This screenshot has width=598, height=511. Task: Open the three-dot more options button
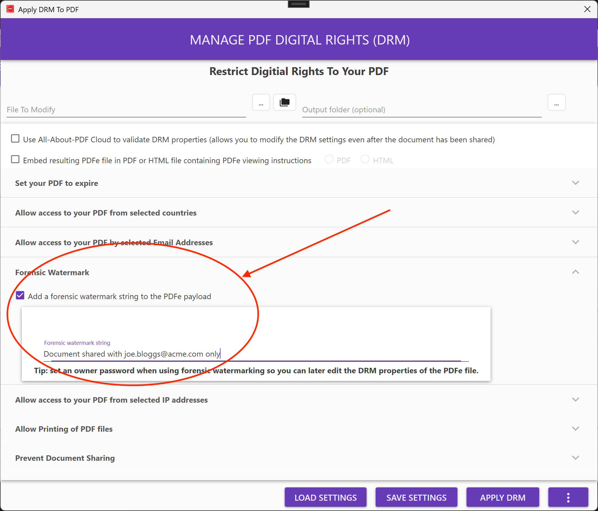[568, 497]
